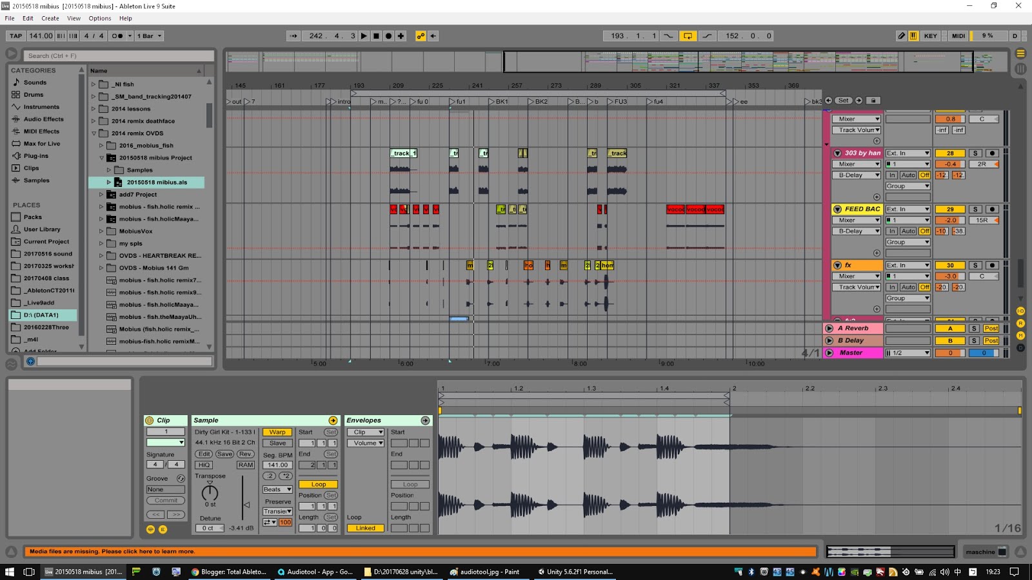Click the Transpose knob
Screen dimensions: 1032x580
pyautogui.click(x=210, y=493)
